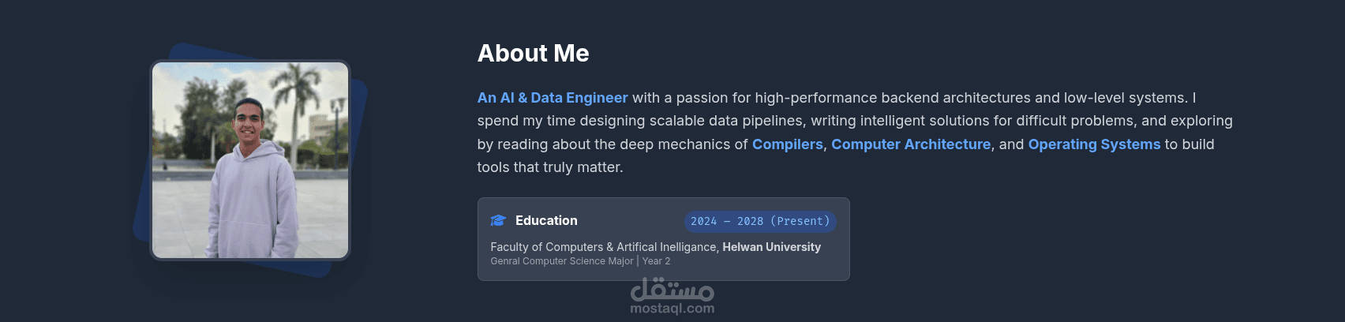
Task: Click the Education card title
Action: click(x=546, y=221)
